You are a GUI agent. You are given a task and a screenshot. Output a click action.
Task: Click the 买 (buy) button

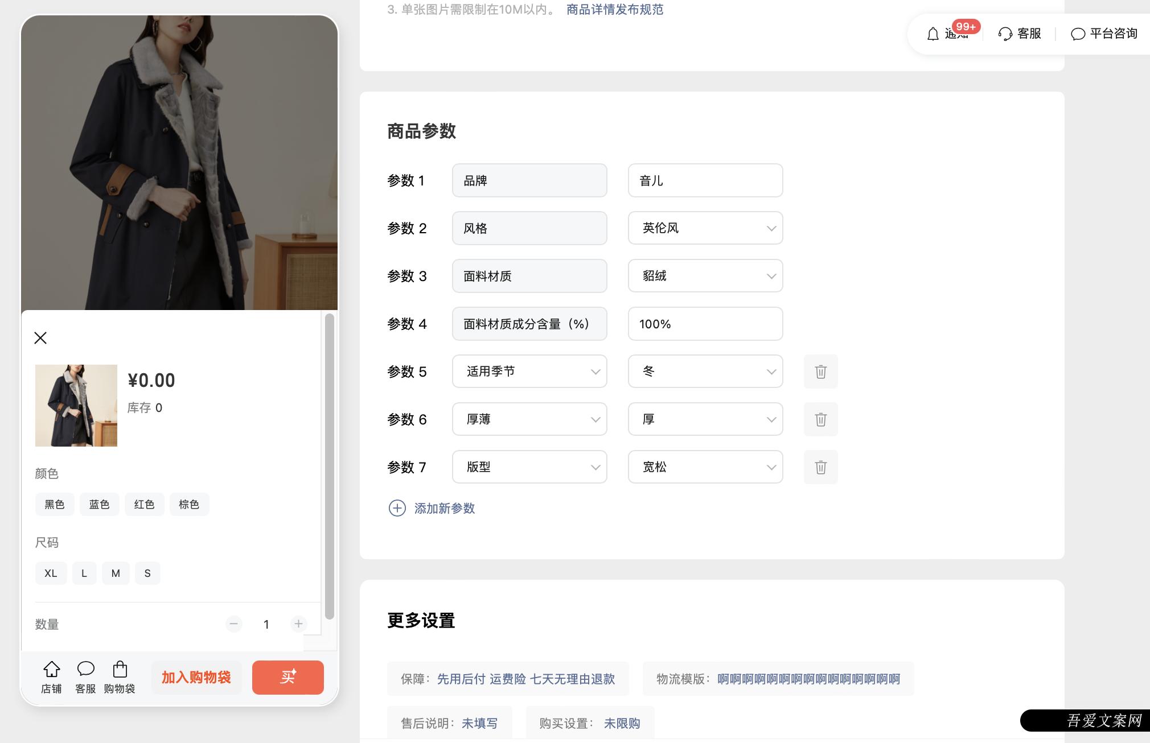(287, 677)
